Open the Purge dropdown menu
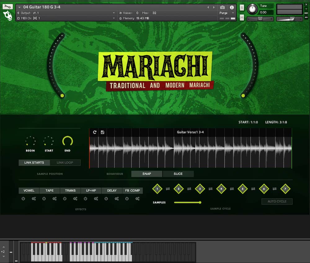This screenshot has width=310, height=263. (x=233, y=13)
